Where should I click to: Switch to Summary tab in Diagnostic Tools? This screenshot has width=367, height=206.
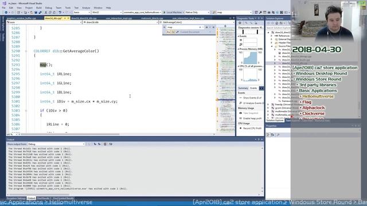(x=243, y=88)
